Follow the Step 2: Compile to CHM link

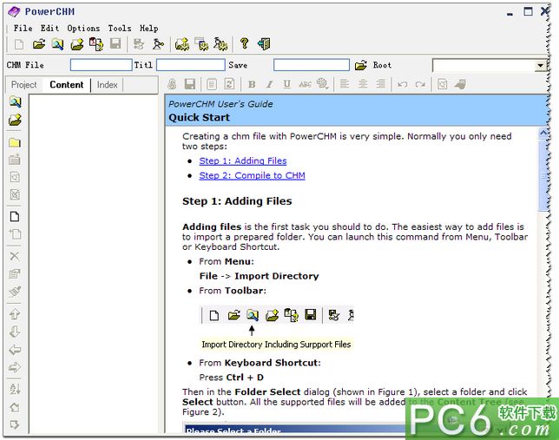tap(252, 175)
